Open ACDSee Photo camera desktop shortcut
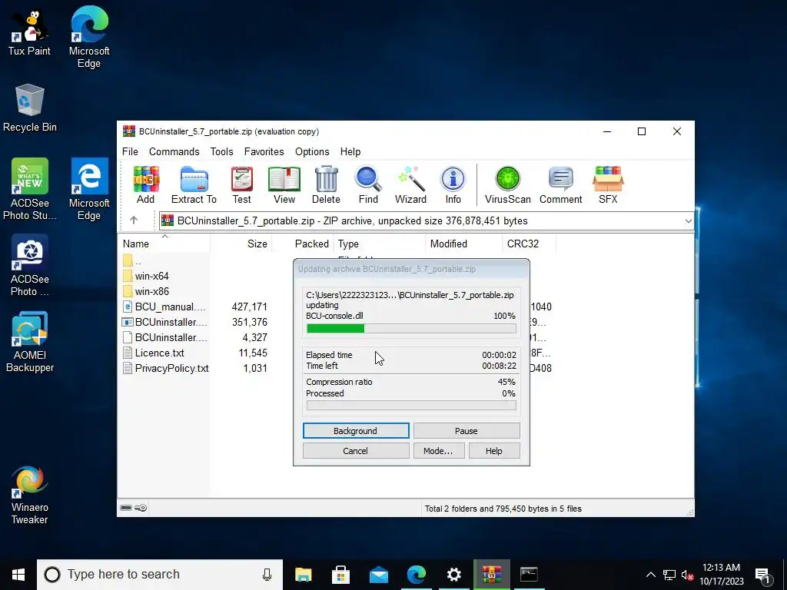Viewport: 787px width, 590px height. [x=30, y=265]
